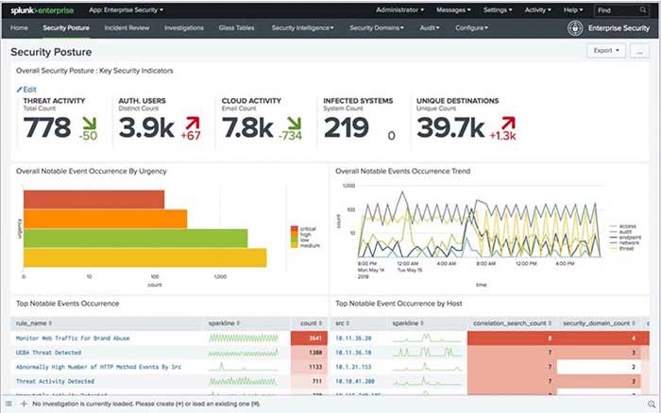The height and width of the screenshot is (413, 661).
Task: Click the Infected Systems 219 value
Action: click(x=347, y=127)
